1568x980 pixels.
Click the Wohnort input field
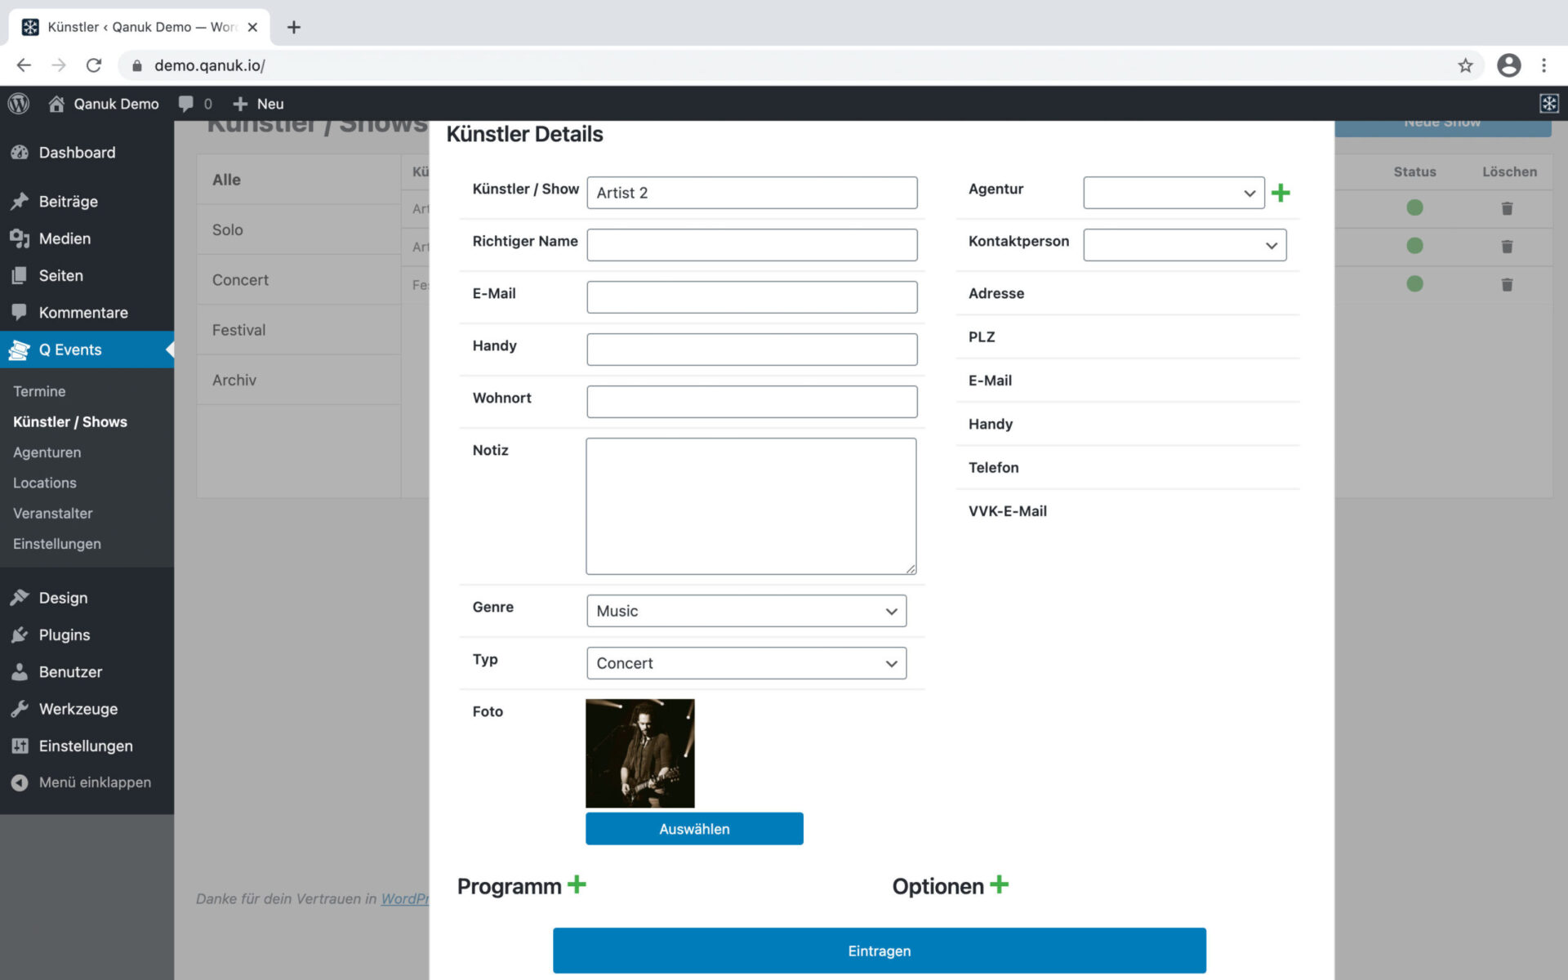coord(751,402)
